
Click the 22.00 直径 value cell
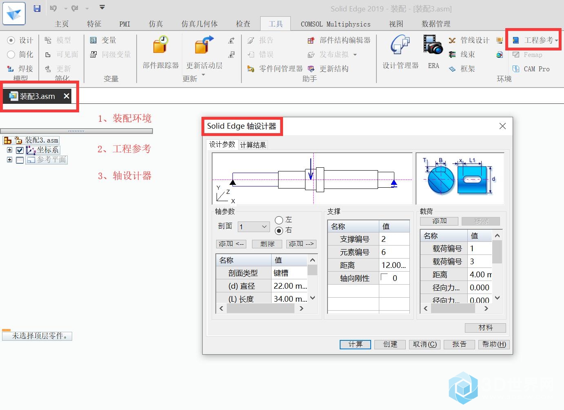(x=289, y=286)
